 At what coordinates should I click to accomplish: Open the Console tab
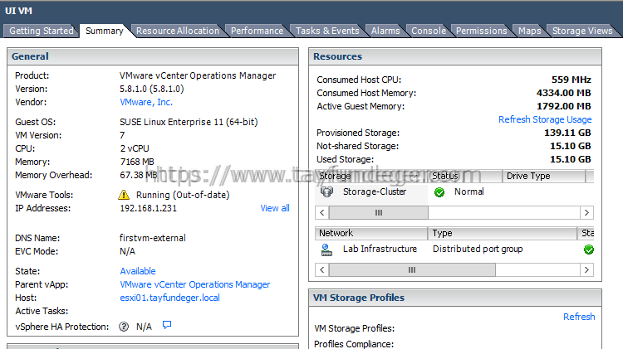click(429, 31)
